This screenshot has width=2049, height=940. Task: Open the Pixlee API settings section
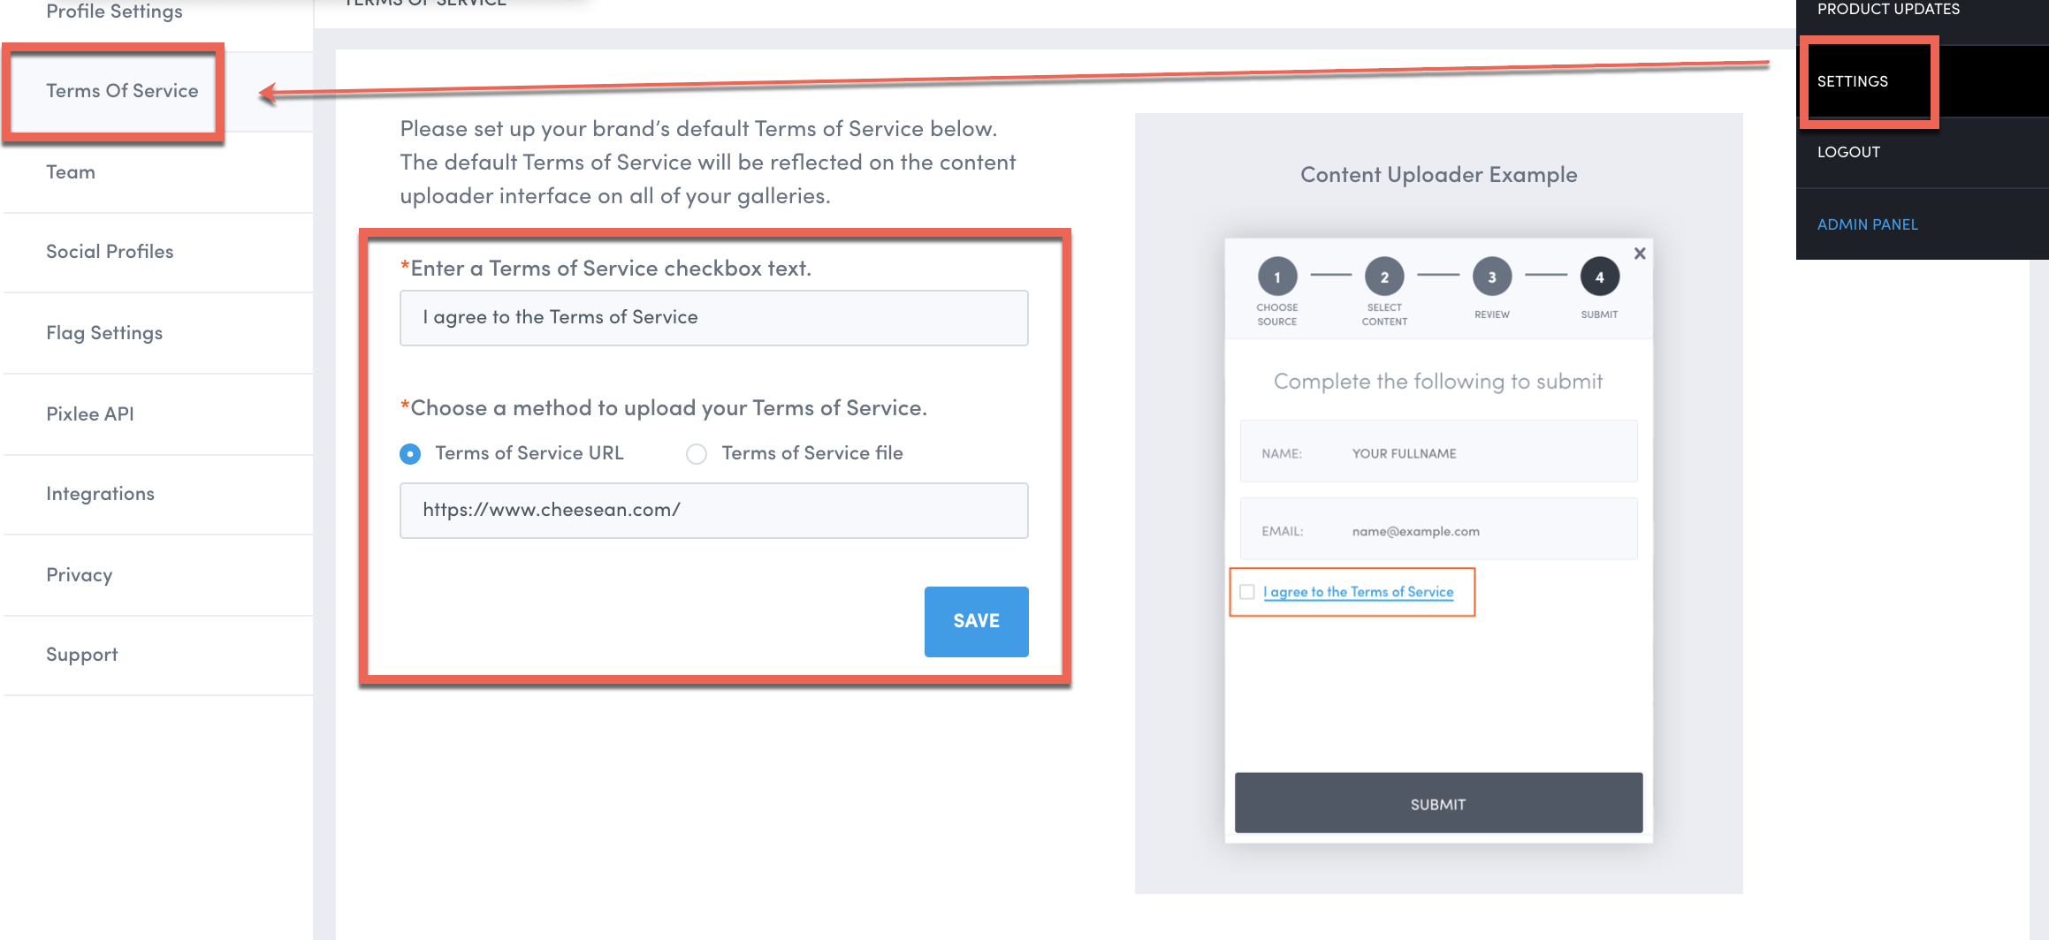(90, 413)
